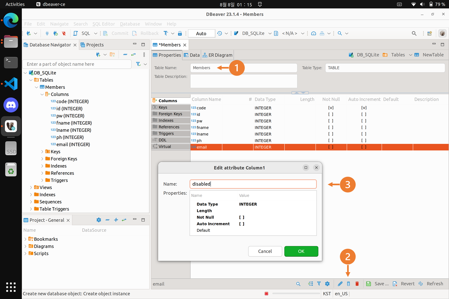Click the transaction log clock icon
449x299 pixels.
pyautogui.click(x=220, y=33)
